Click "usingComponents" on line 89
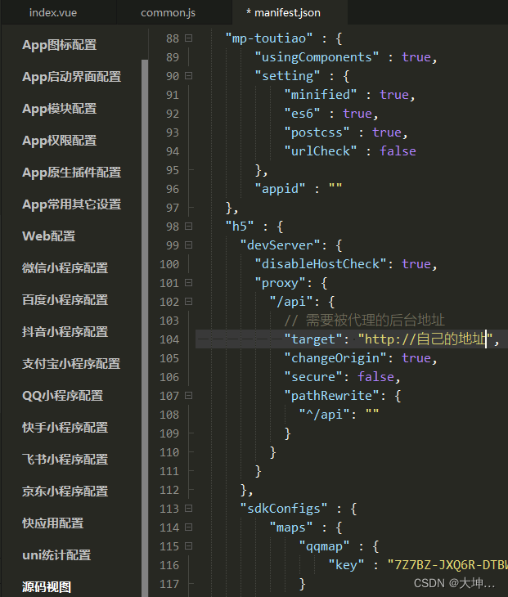 (317, 57)
